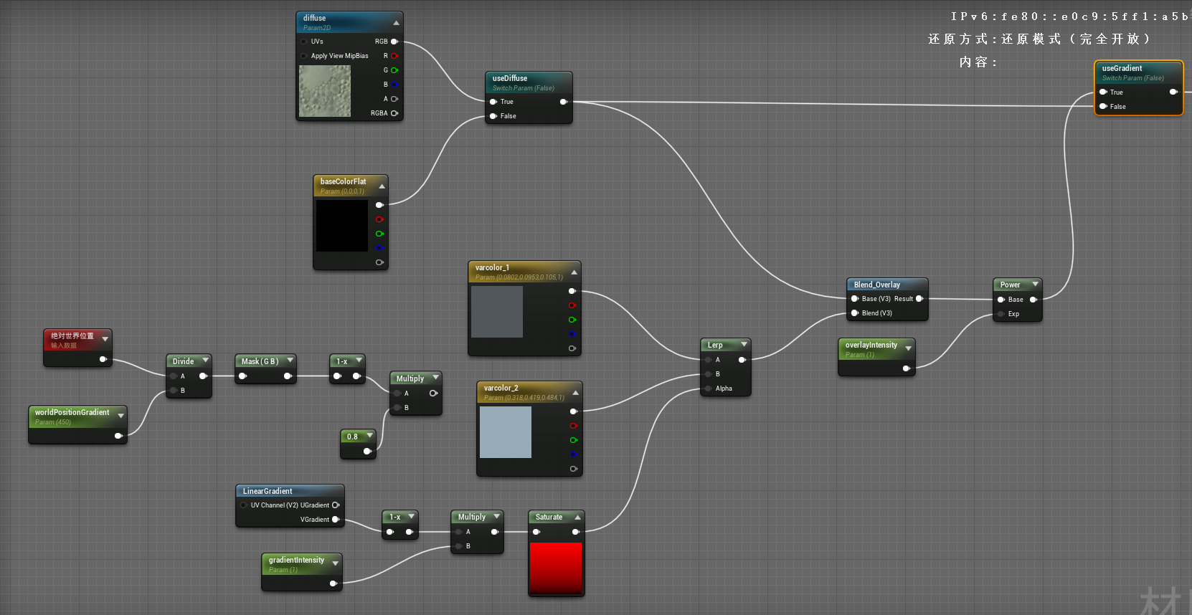Click the False input pin of useDiffuse
This screenshot has width=1192, height=615.
493,116
